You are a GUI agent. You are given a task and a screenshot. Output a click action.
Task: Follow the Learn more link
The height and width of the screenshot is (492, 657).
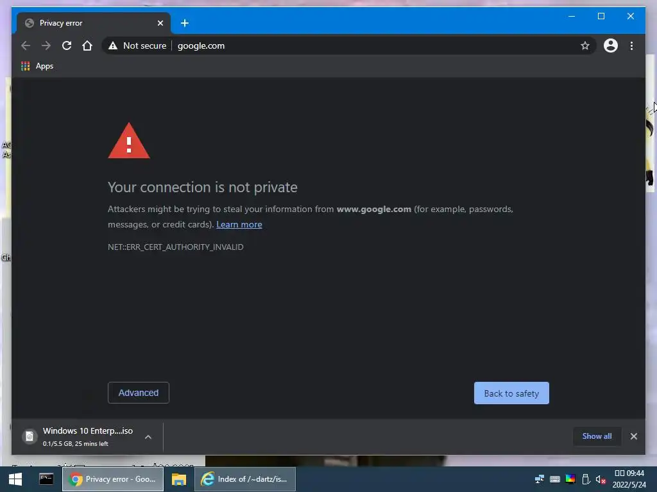(239, 225)
